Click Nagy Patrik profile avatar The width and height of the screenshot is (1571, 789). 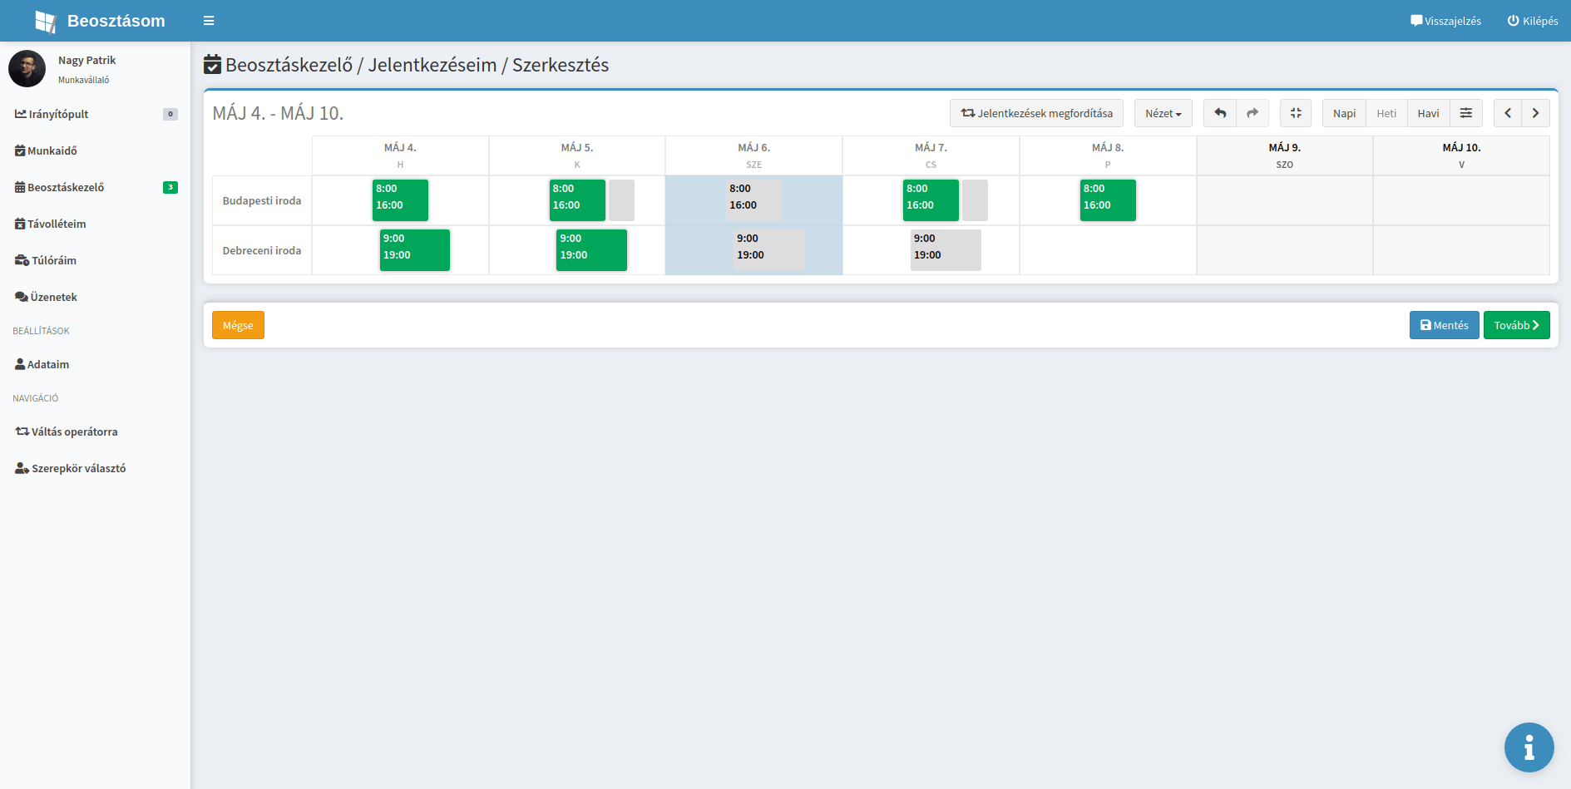point(27,69)
